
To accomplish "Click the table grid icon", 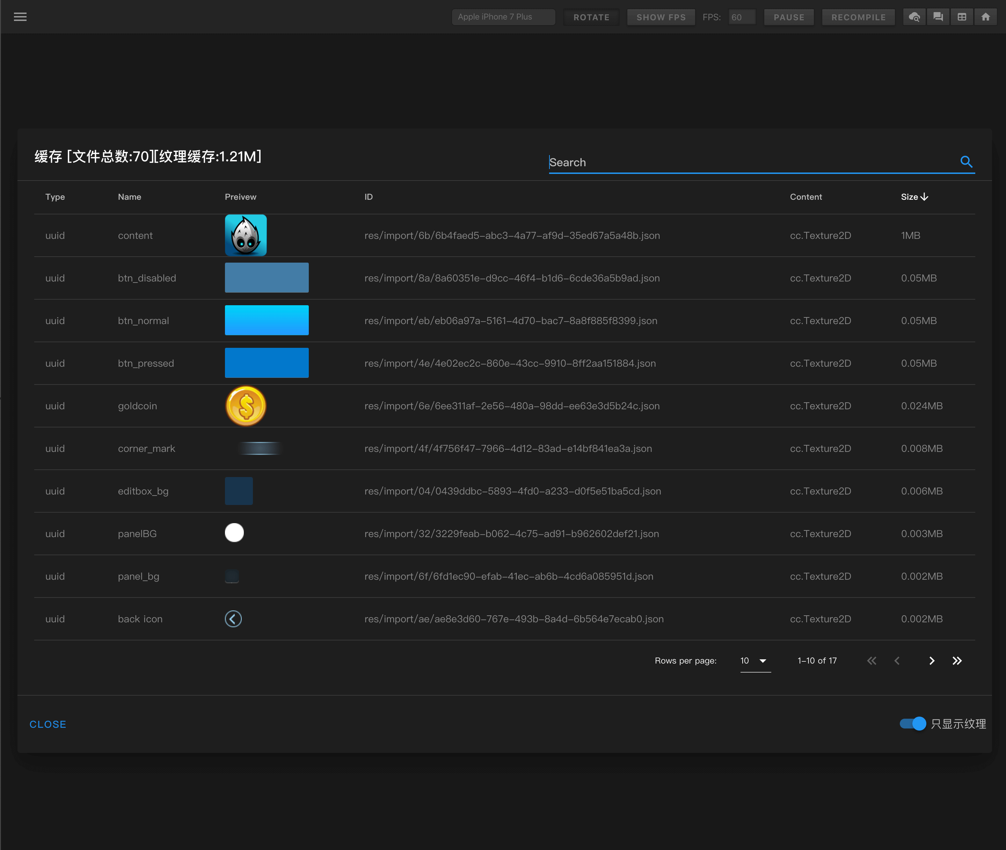I will (x=962, y=17).
